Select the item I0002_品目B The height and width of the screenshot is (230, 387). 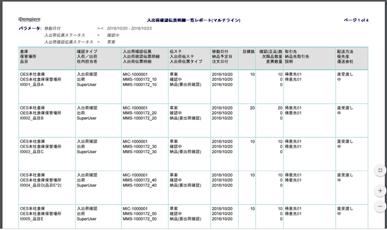pyautogui.click(x=32, y=118)
